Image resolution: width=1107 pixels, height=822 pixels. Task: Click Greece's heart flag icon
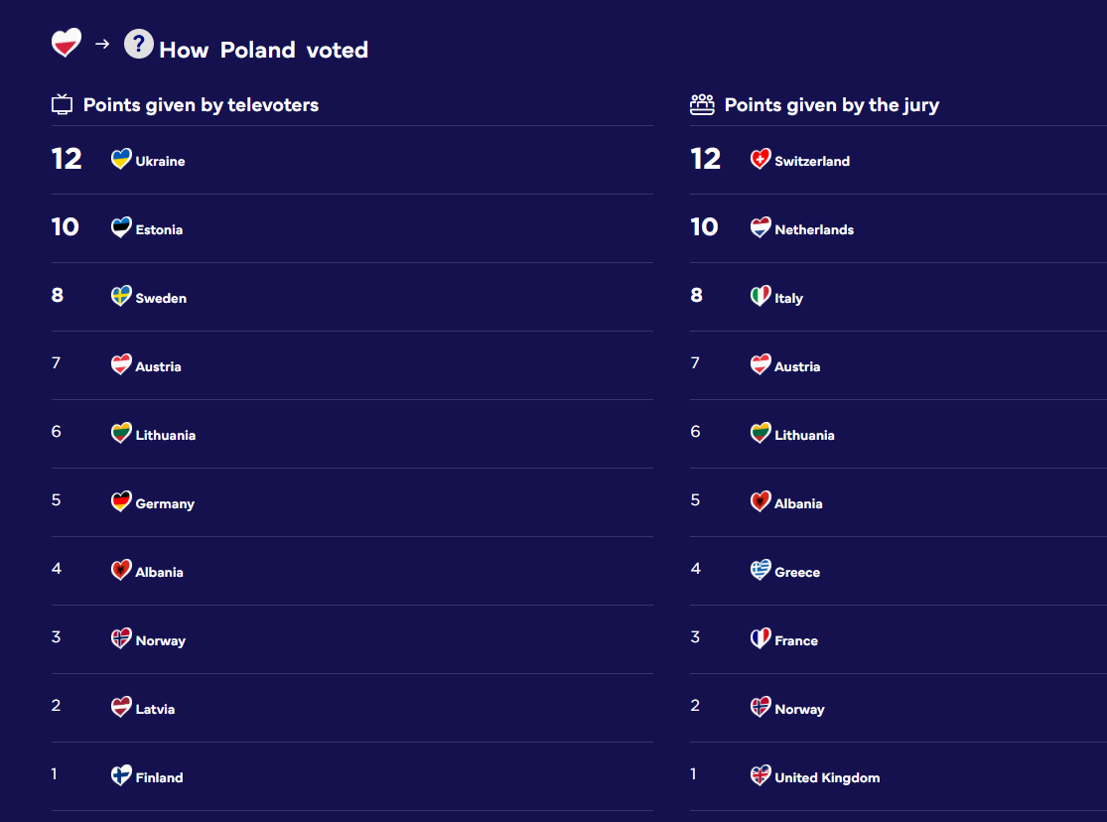pos(761,570)
